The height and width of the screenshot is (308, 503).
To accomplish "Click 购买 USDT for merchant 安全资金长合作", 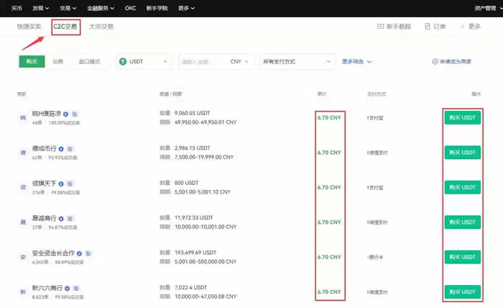I will click(462, 257).
